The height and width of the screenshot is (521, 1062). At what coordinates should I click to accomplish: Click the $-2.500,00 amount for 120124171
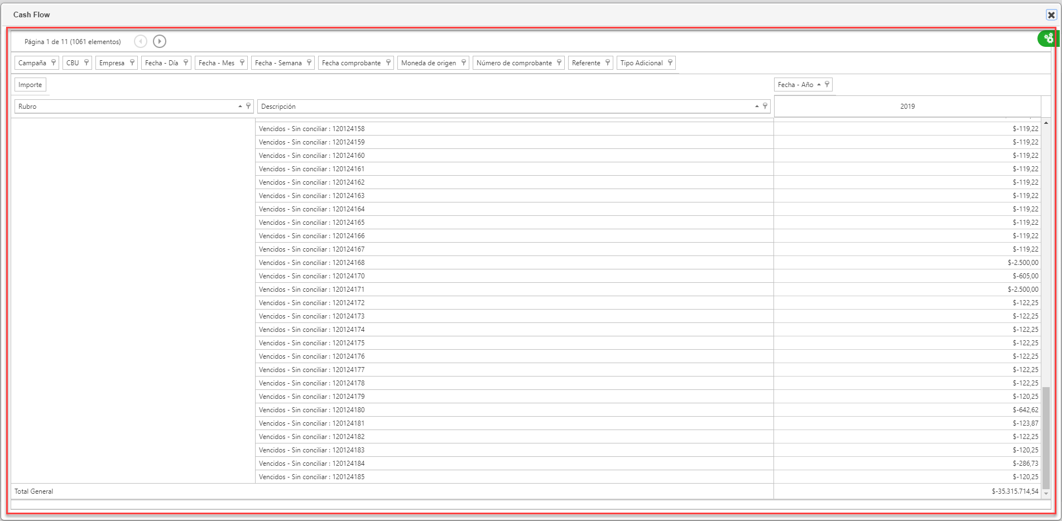(x=1023, y=290)
